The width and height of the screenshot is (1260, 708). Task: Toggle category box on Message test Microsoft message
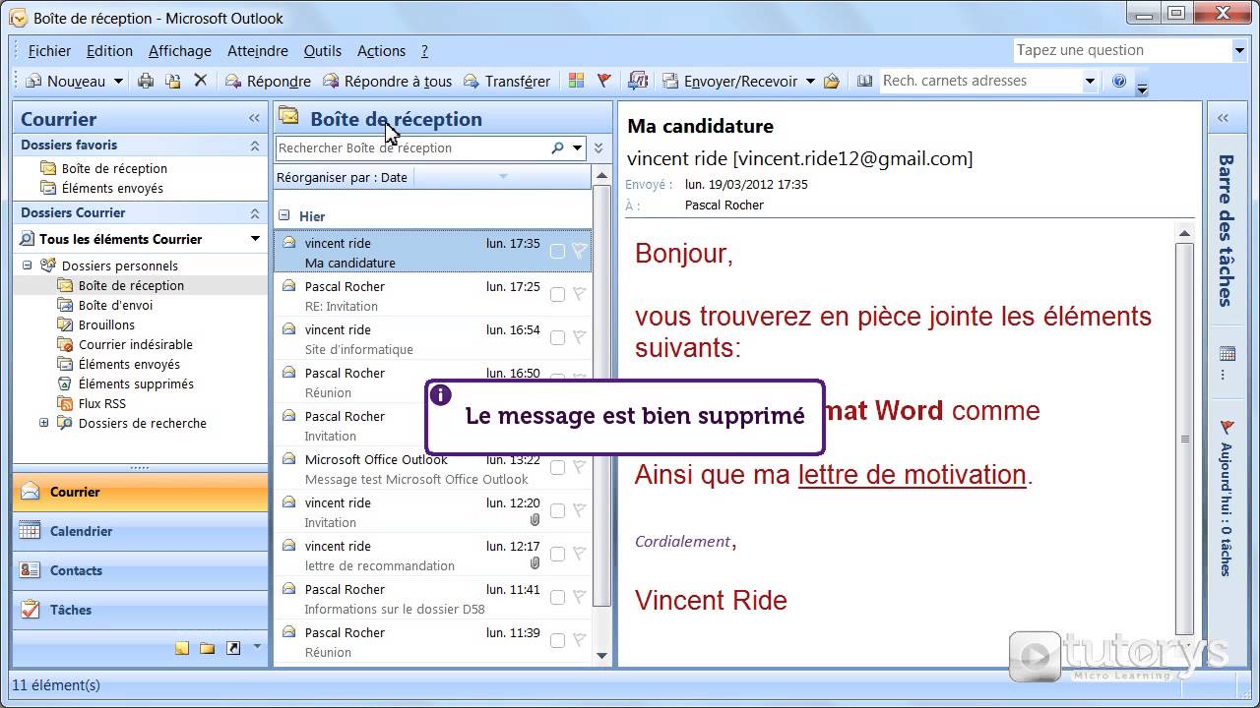coord(557,467)
